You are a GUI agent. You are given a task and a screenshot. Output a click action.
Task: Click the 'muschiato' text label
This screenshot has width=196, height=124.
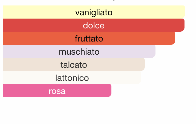click(x=79, y=52)
